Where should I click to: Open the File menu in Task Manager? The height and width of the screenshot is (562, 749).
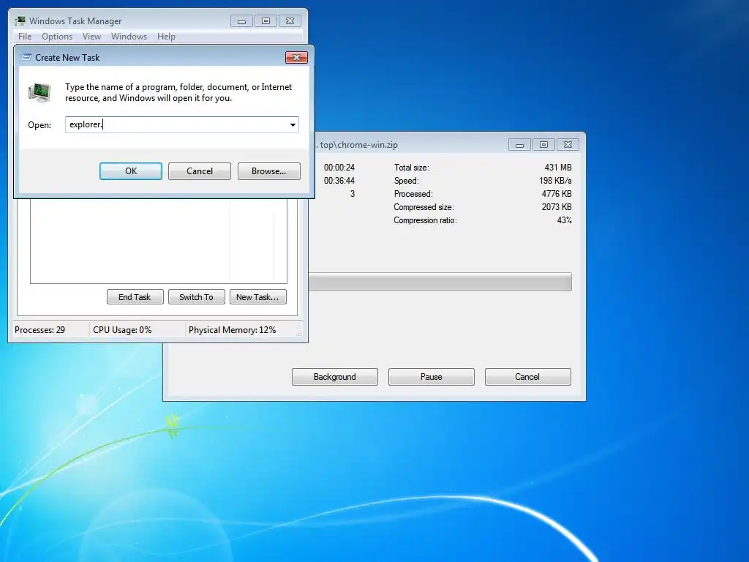tap(25, 37)
